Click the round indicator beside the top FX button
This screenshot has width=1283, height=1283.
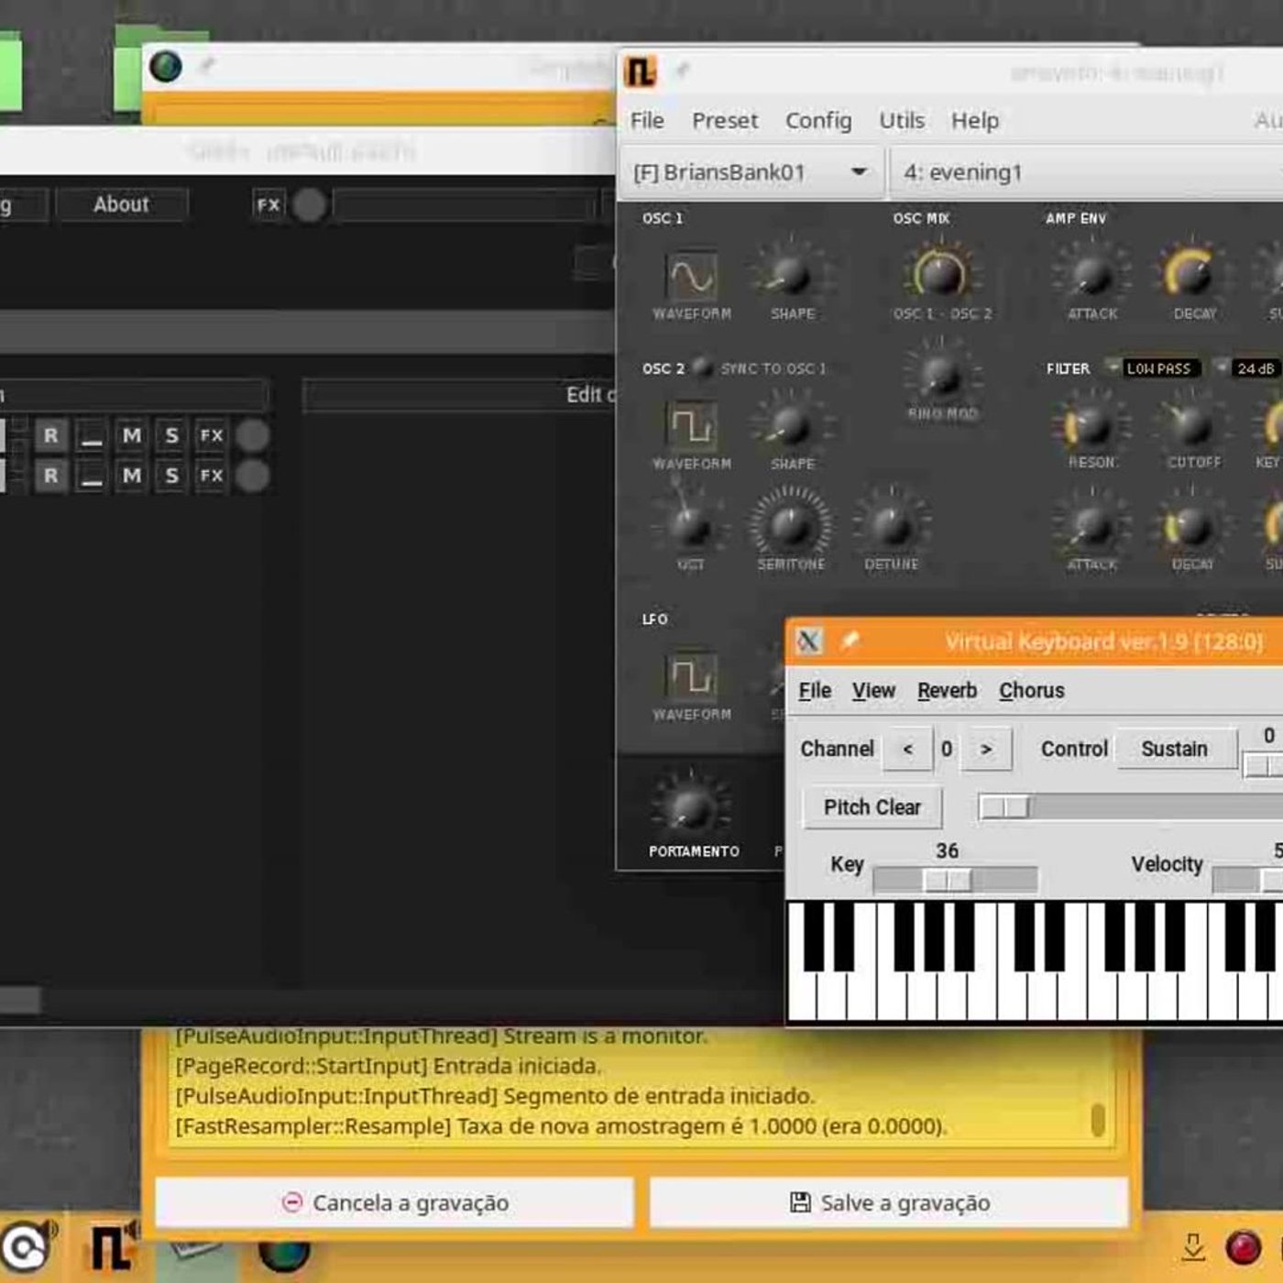[x=310, y=204]
